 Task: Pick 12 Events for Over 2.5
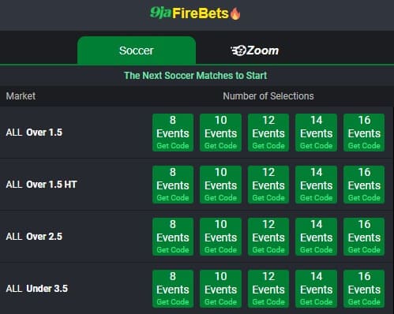[268, 237]
